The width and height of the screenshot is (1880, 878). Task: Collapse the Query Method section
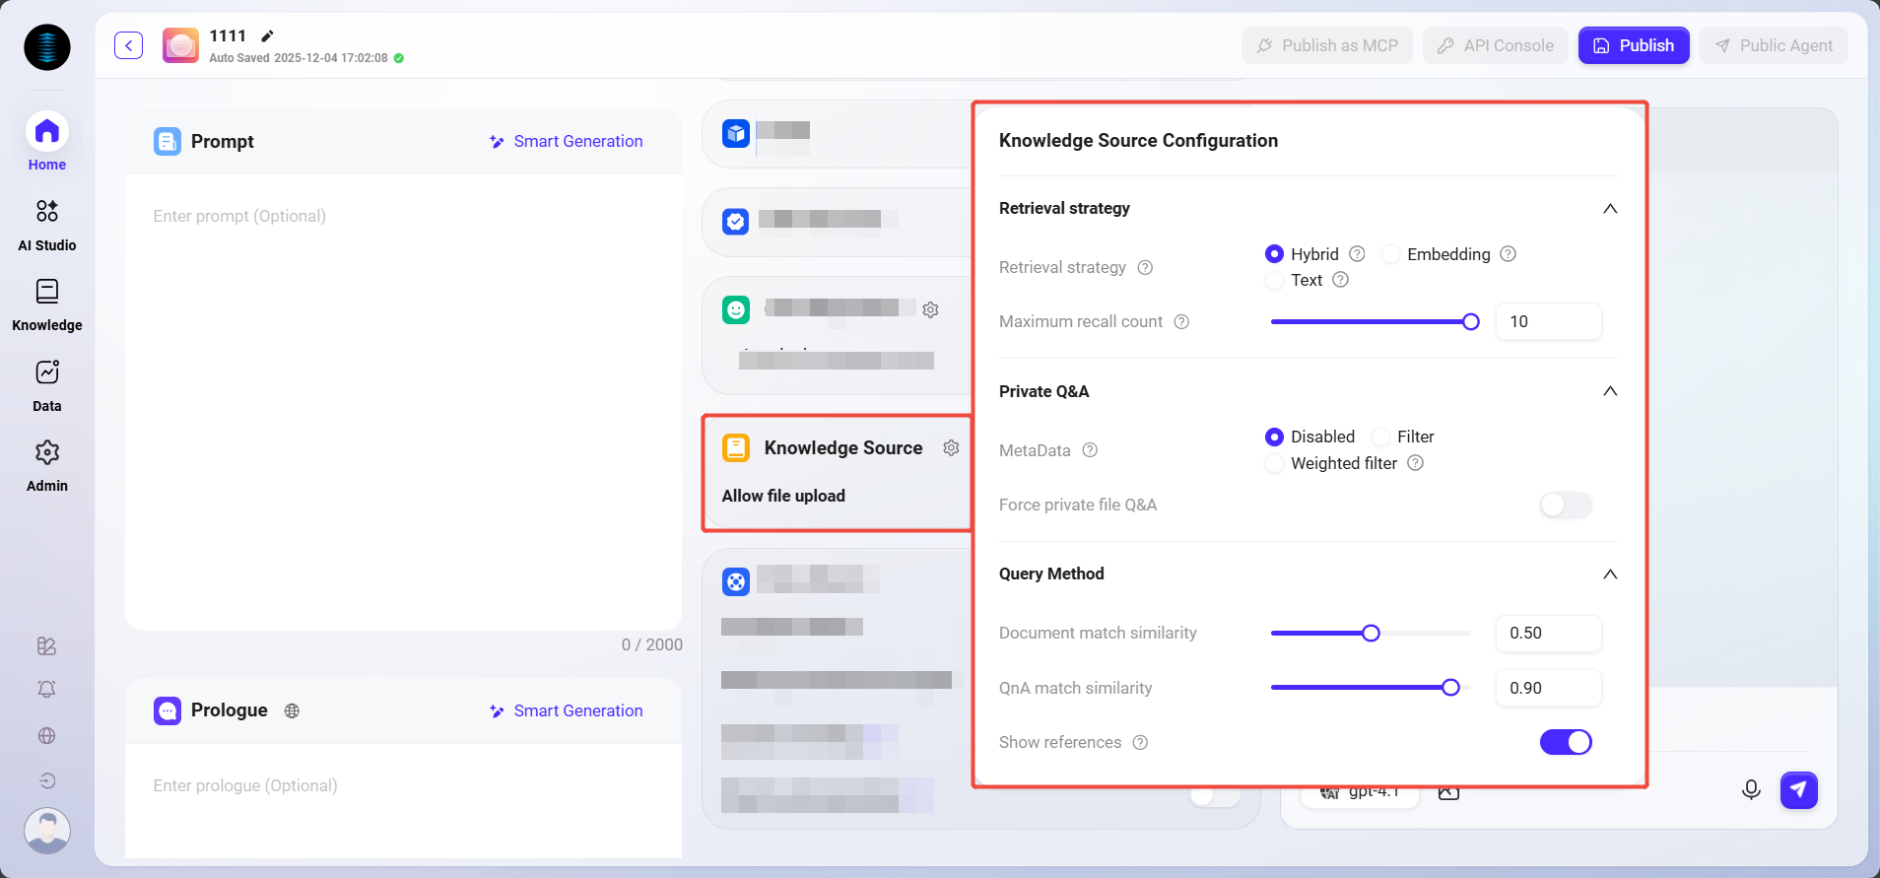coord(1609,574)
